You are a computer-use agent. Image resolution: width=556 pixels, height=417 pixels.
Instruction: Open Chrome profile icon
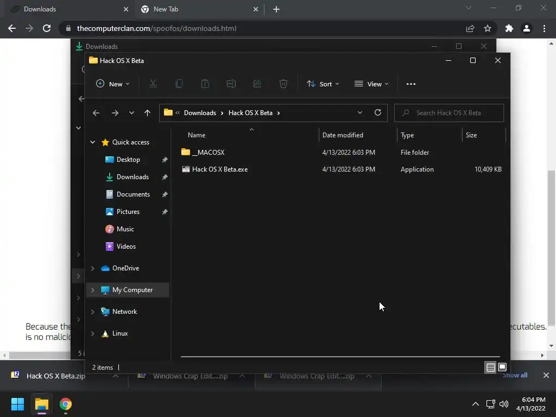click(527, 28)
